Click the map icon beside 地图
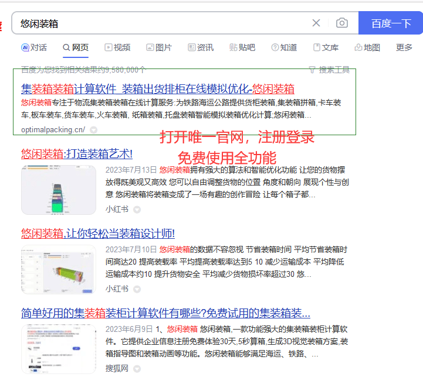Screen dimensions: 423x384 coord(358,47)
